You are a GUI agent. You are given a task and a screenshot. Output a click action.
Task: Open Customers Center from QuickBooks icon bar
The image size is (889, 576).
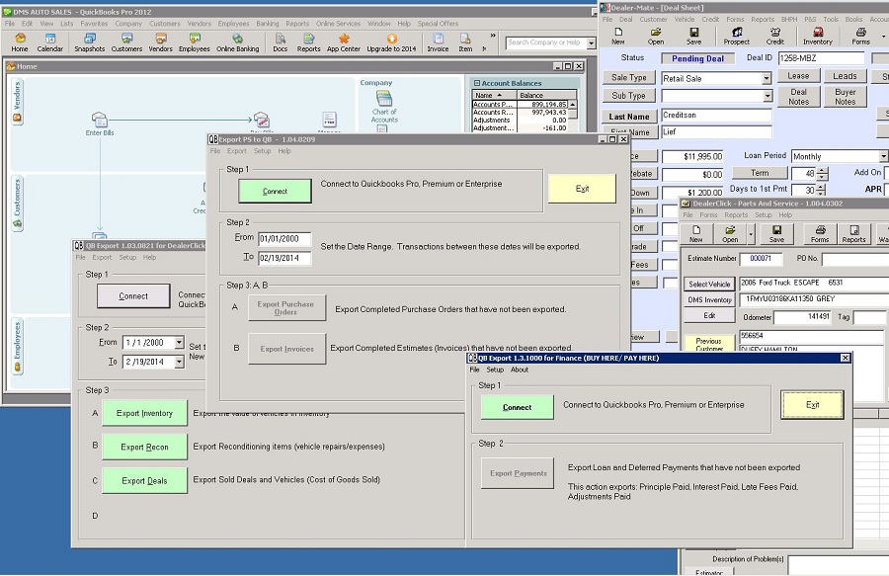click(126, 42)
